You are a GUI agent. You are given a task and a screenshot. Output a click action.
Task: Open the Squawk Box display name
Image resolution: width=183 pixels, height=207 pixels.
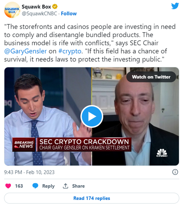click(36, 7)
